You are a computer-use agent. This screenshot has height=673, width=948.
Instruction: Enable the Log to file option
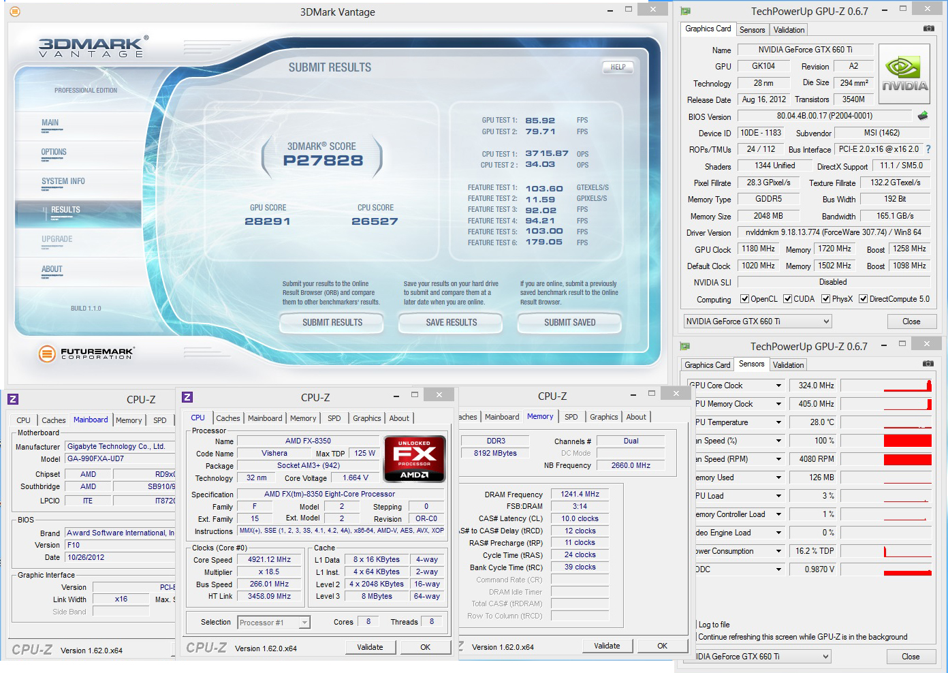pyautogui.click(x=713, y=625)
